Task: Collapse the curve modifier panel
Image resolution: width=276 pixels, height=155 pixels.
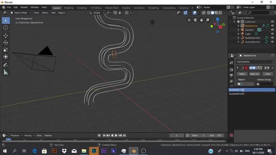Action: click(238, 68)
